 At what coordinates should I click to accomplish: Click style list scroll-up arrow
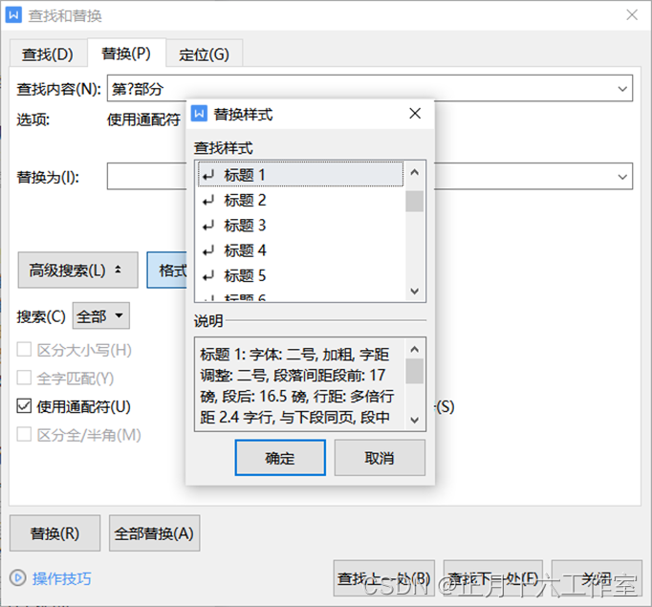click(x=415, y=172)
